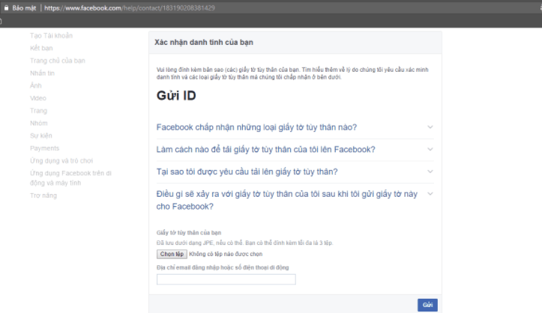Click chevron beside why asked to upload question
Screen dimensions: 542x313
click(x=430, y=171)
